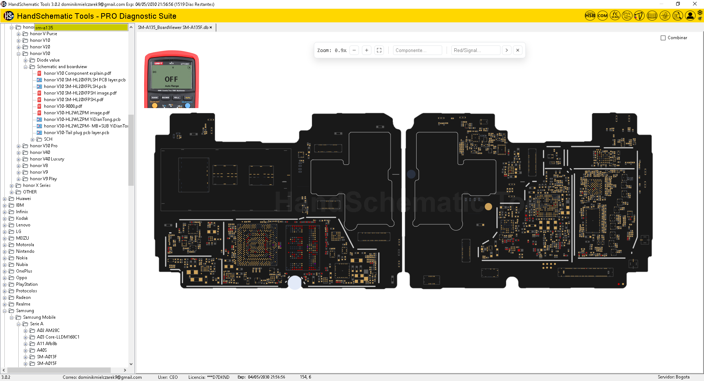Select the Motorola folder
The image size is (704, 381).
click(25, 245)
